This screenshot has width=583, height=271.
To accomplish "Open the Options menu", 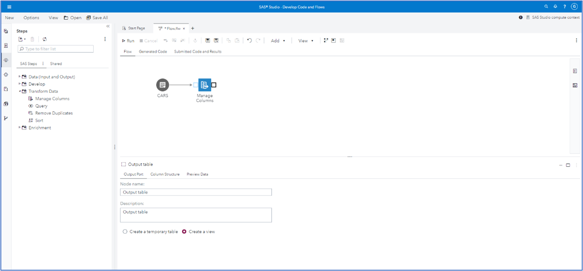I will point(31,17).
